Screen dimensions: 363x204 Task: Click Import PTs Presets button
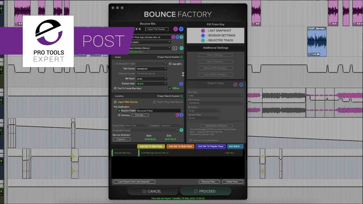tap(157, 29)
